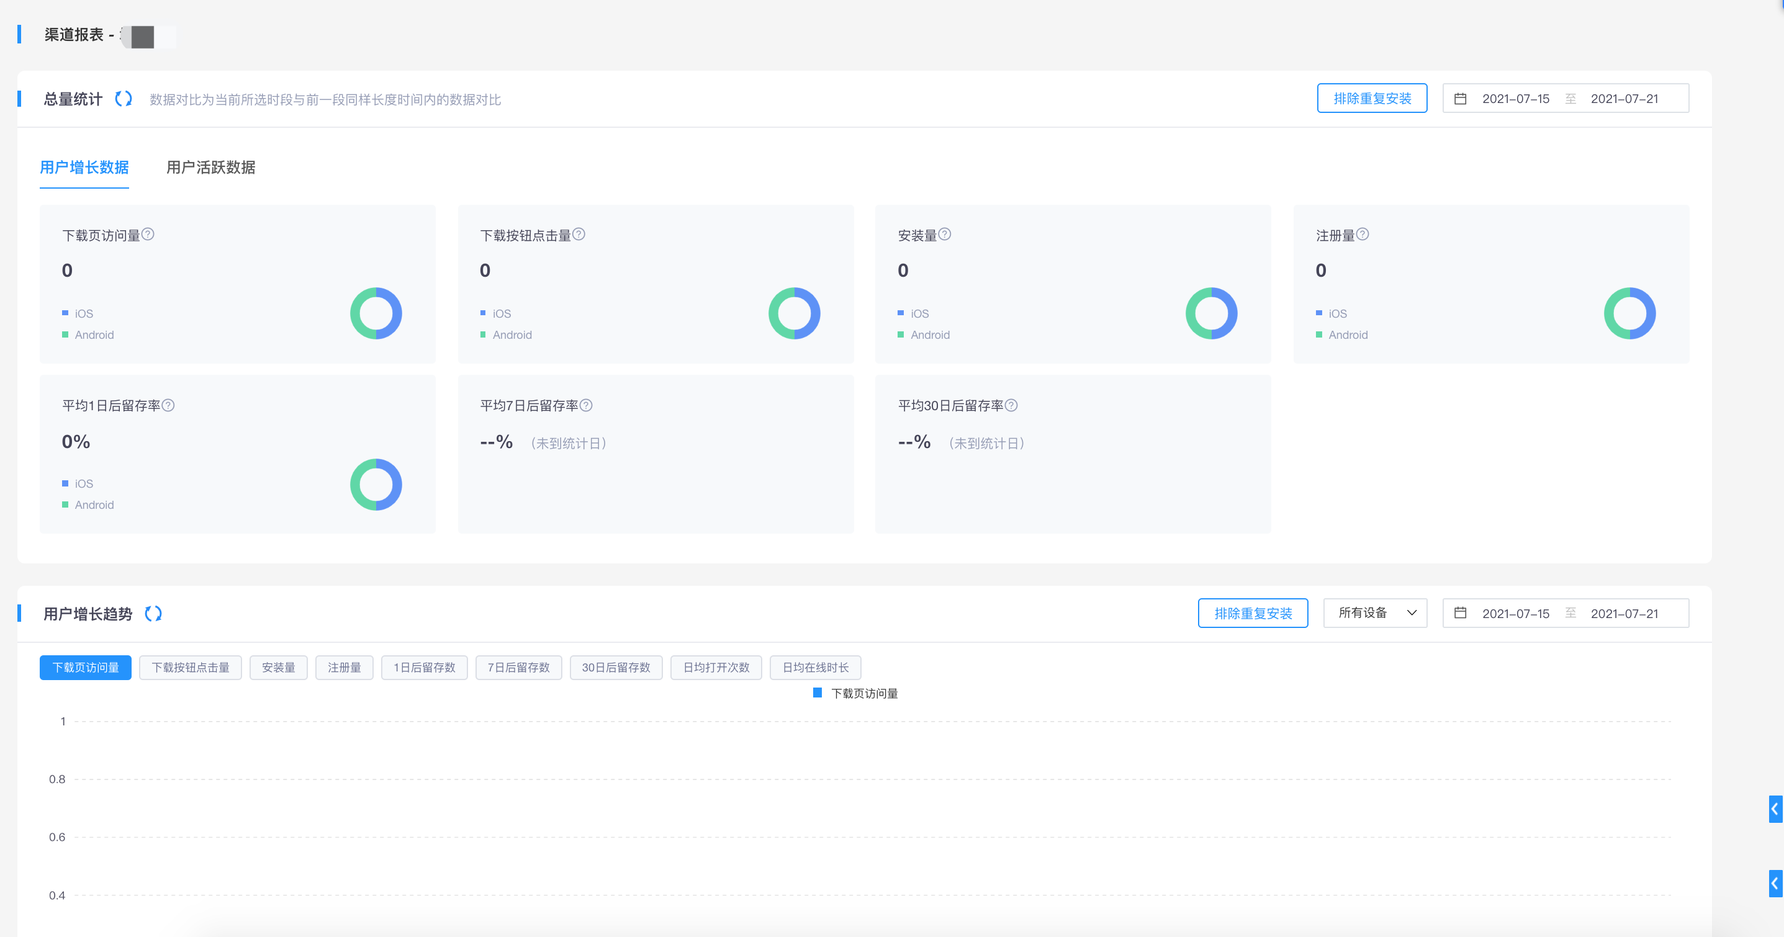Click refresh icon beside 用户增长趋势
Image resolution: width=1784 pixels, height=937 pixels.
click(153, 614)
